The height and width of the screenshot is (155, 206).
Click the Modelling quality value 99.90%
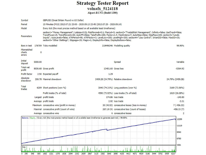(180, 46)
